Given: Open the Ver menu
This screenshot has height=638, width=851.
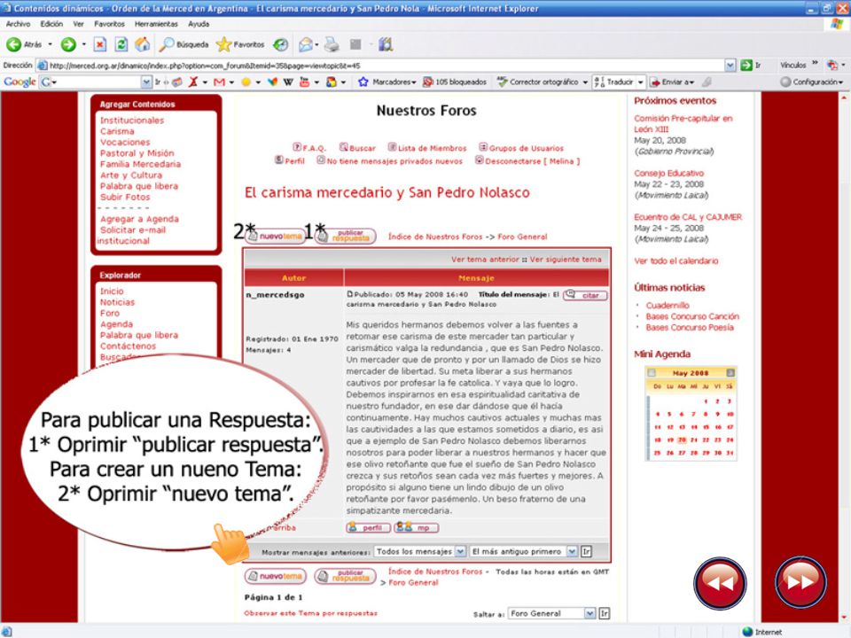Looking at the screenshot, I should (x=79, y=24).
